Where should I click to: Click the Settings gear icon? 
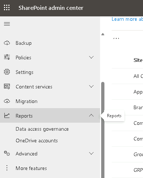tap(7, 72)
